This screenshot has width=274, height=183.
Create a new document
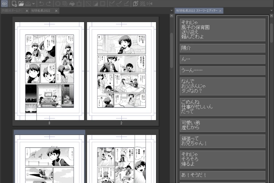(14, 3)
